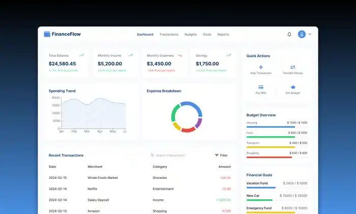The height and width of the screenshot is (214, 356).
Task: Click the blue segment of expense donut
Action: pyautogui.click(x=193, y=106)
